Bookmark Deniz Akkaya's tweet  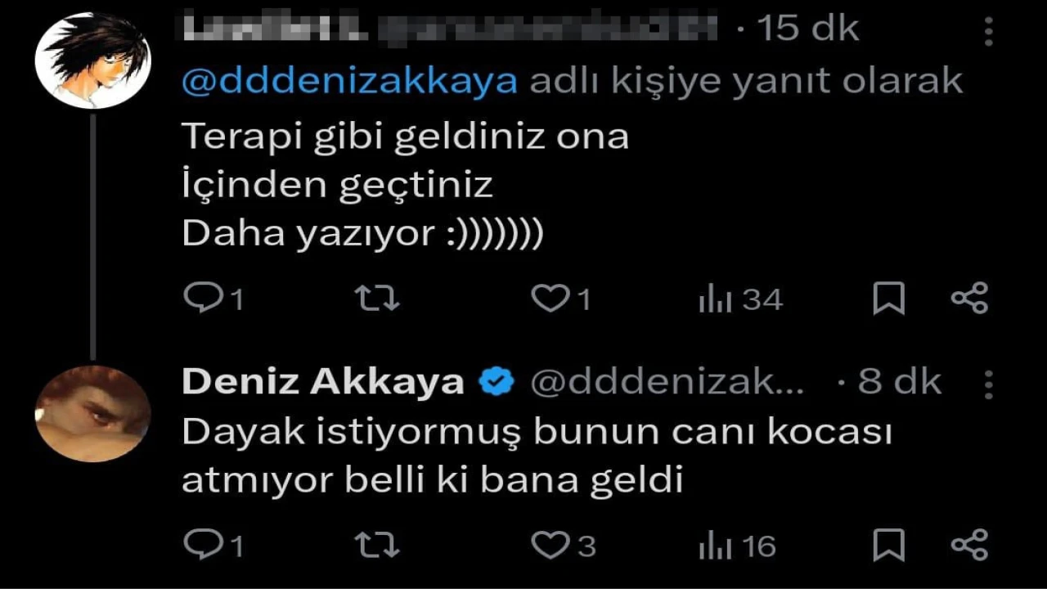point(888,545)
